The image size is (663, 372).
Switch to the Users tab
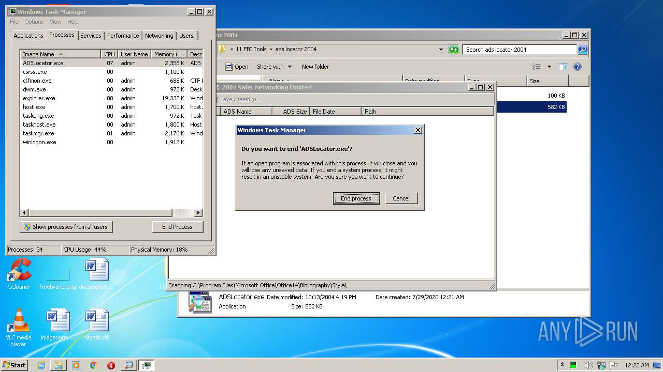tap(186, 36)
